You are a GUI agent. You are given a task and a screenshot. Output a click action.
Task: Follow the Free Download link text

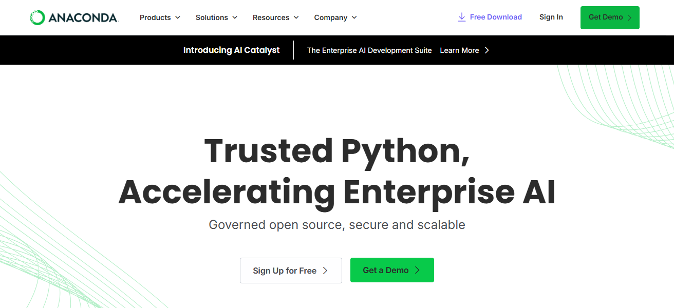496,17
